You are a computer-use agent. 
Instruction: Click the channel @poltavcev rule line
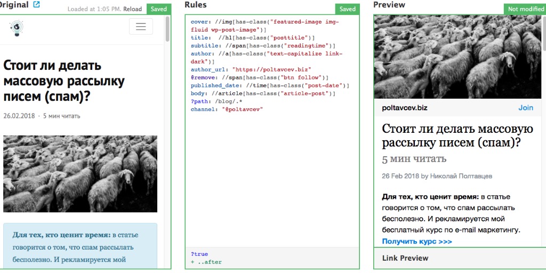(227, 109)
